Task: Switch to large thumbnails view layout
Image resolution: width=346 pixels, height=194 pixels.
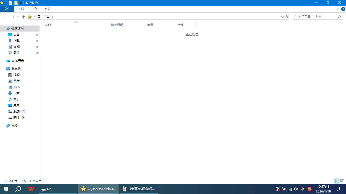Action: point(342,181)
